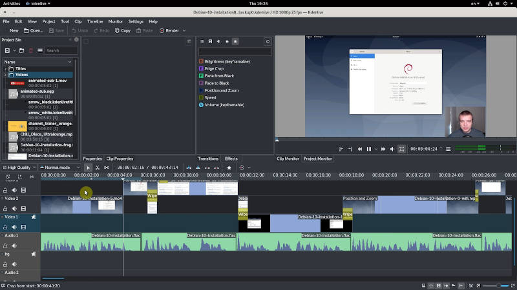Open the Clip menu

78,21
